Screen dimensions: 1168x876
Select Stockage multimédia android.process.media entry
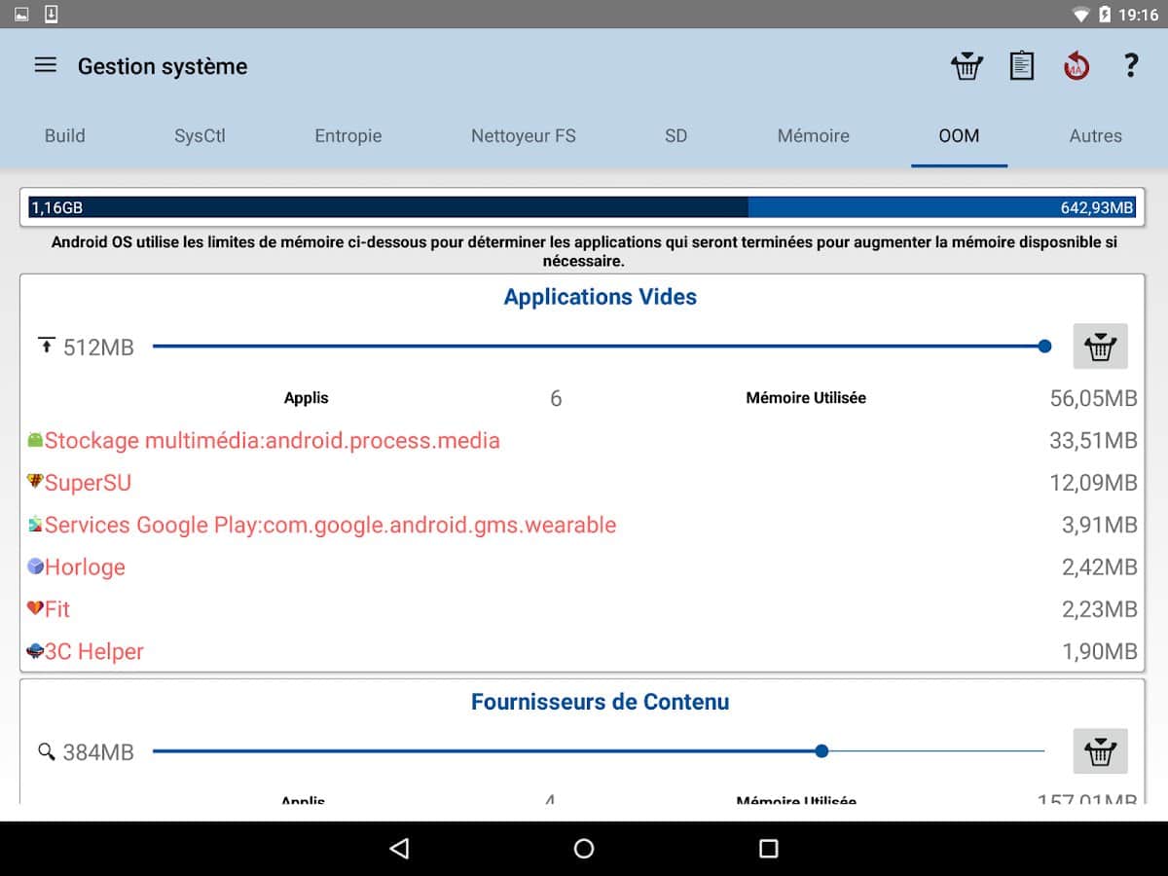(x=272, y=441)
